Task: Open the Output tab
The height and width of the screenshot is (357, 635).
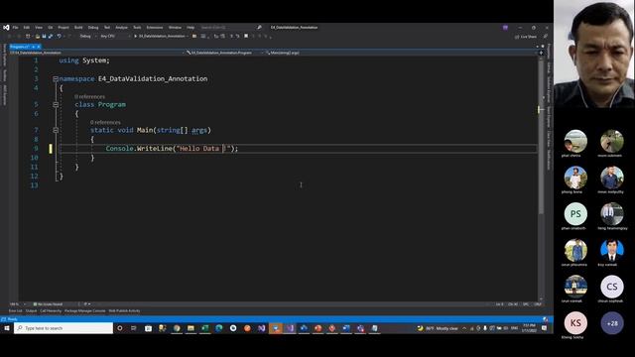Action: tap(31, 311)
